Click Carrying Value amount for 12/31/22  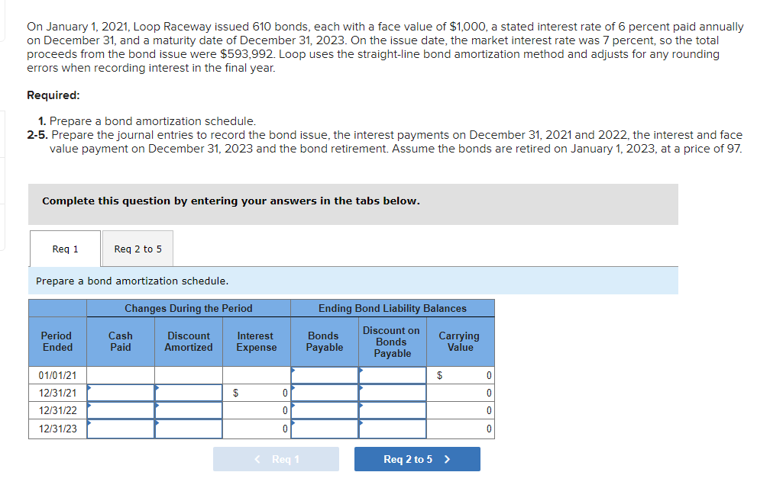pyautogui.click(x=461, y=410)
